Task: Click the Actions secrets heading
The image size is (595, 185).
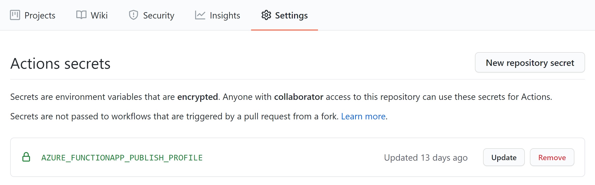Action: (60, 63)
